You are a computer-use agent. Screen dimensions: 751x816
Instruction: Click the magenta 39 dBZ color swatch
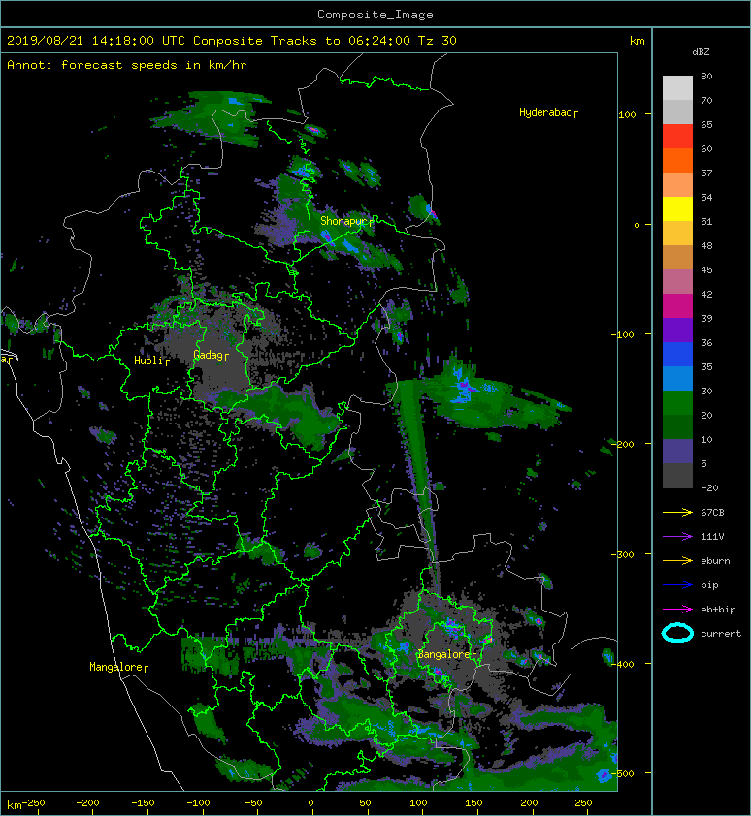[x=677, y=305]
